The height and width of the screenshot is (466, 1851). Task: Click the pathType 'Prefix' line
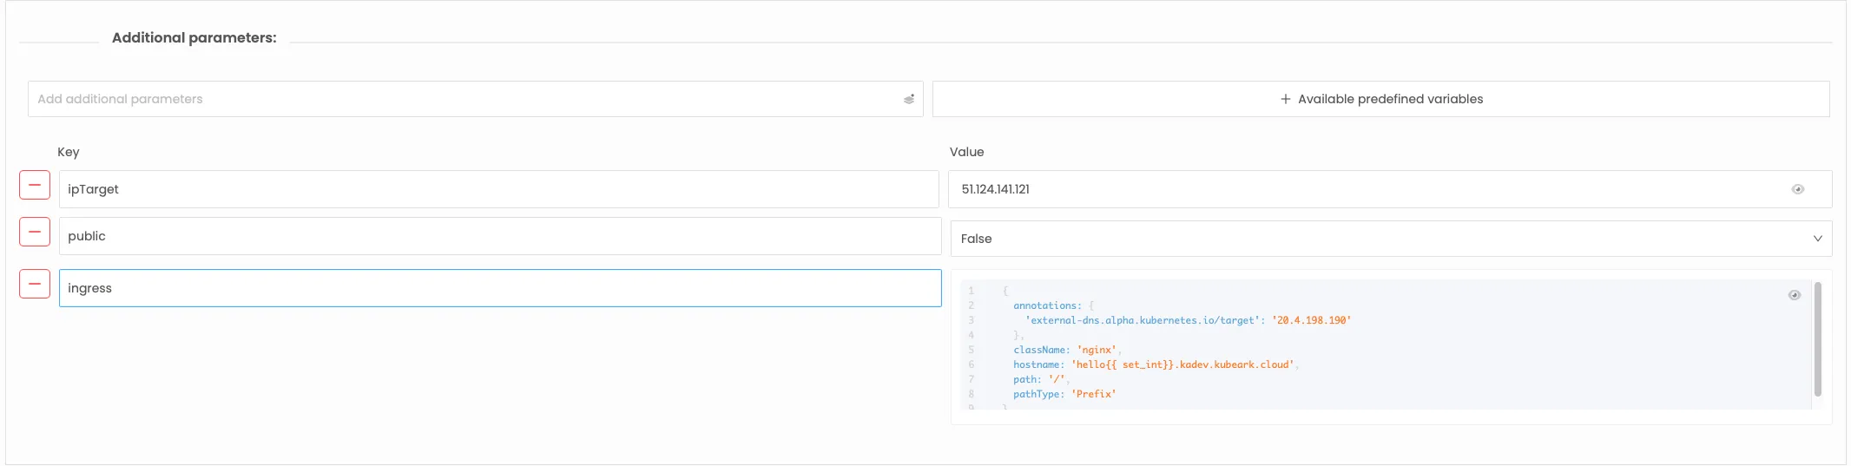click(1064, 394)
